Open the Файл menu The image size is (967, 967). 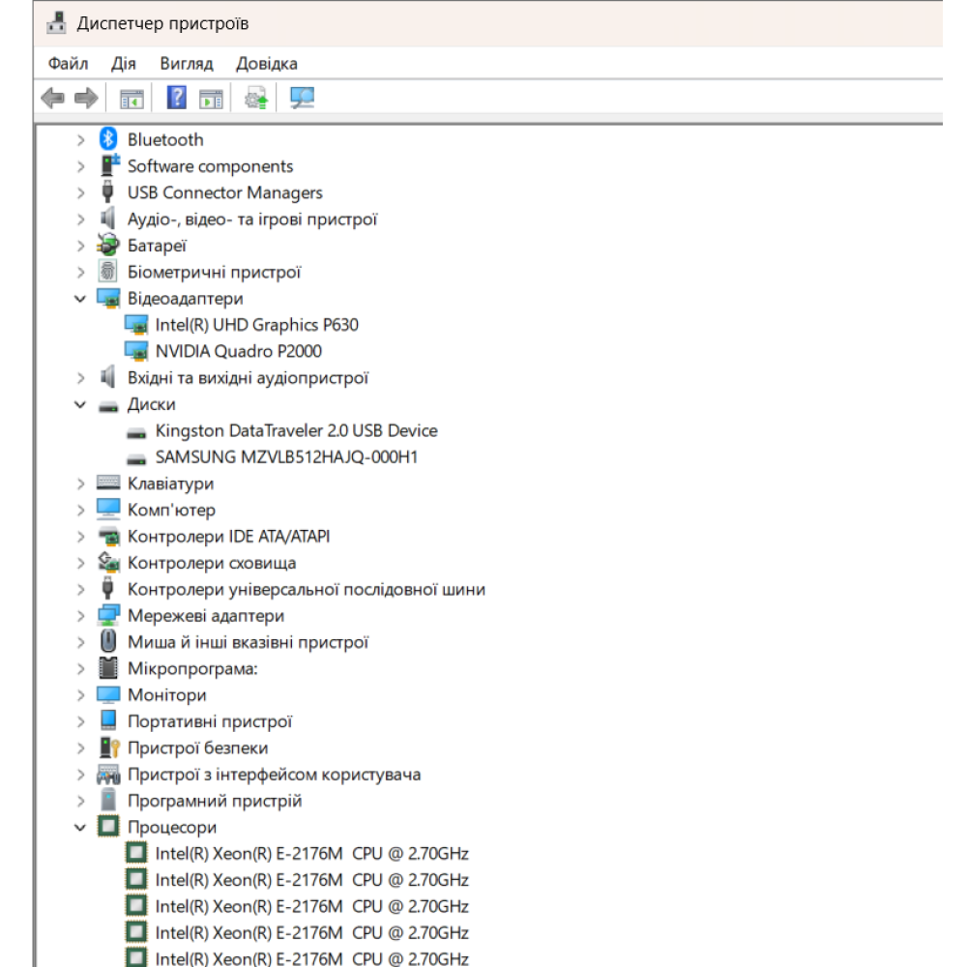point(68,64)
